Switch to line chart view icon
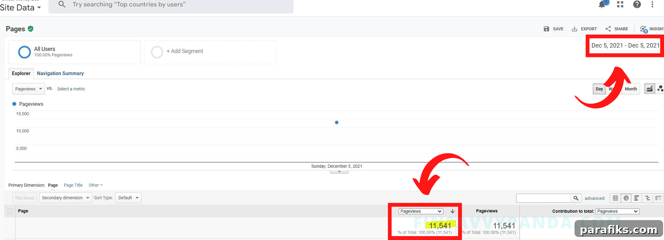This screenshot has width=664, height=240. point(650,89)
